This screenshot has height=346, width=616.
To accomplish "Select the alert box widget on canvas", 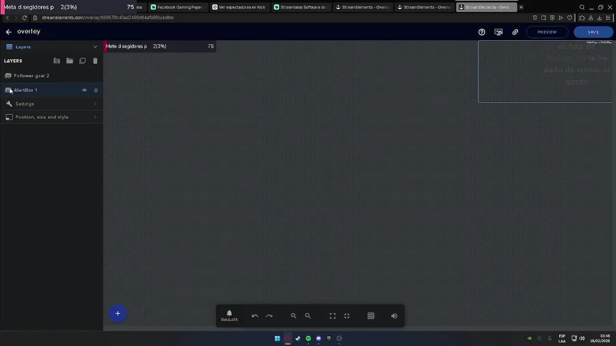I will click(x=546, y=72).
